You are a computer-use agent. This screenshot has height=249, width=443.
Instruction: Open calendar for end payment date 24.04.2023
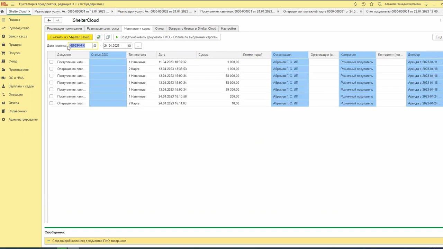(129, 46)
